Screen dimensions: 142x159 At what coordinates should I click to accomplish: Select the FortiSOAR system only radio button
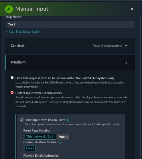coord(12,78)
